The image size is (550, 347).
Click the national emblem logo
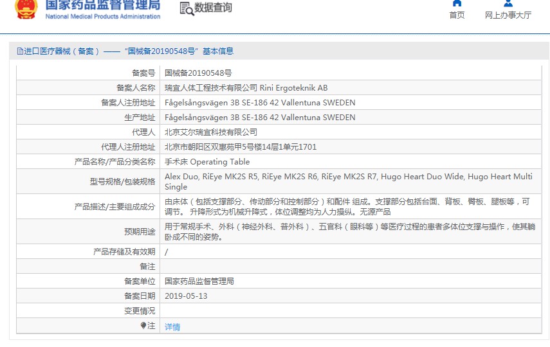click(26, 9)
